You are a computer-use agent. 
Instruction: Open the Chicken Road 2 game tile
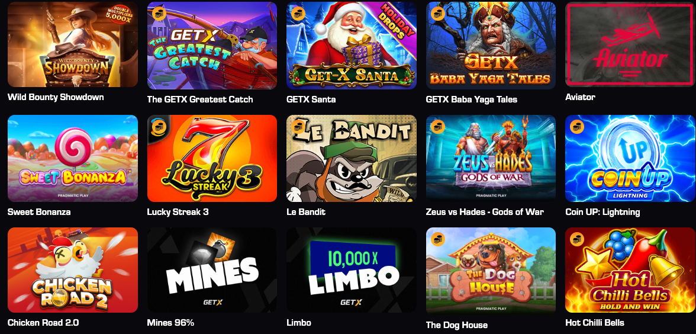pyautogui.click(x=73, y=270)
